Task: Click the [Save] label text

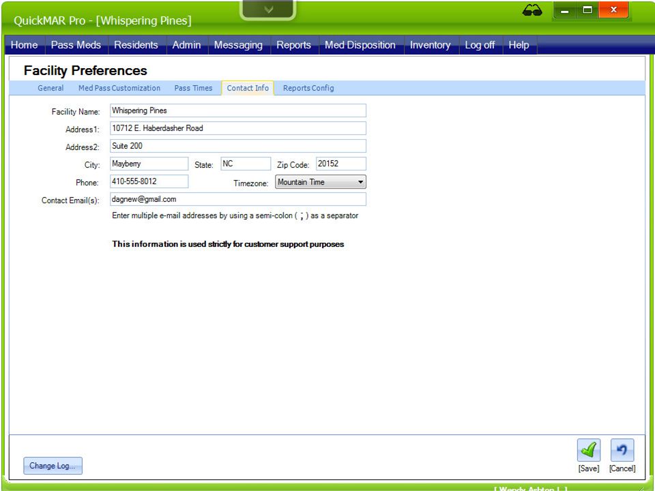Action: 589,468
